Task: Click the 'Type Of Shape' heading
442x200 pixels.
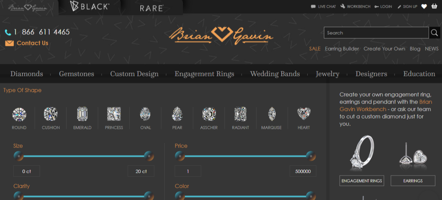Action: [x=22, y=90]
